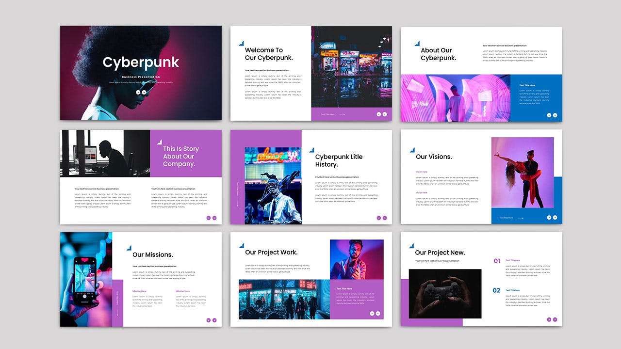
Task: Click the number 01 heading on Our Project New slide
Action: (x=496, y=260)
